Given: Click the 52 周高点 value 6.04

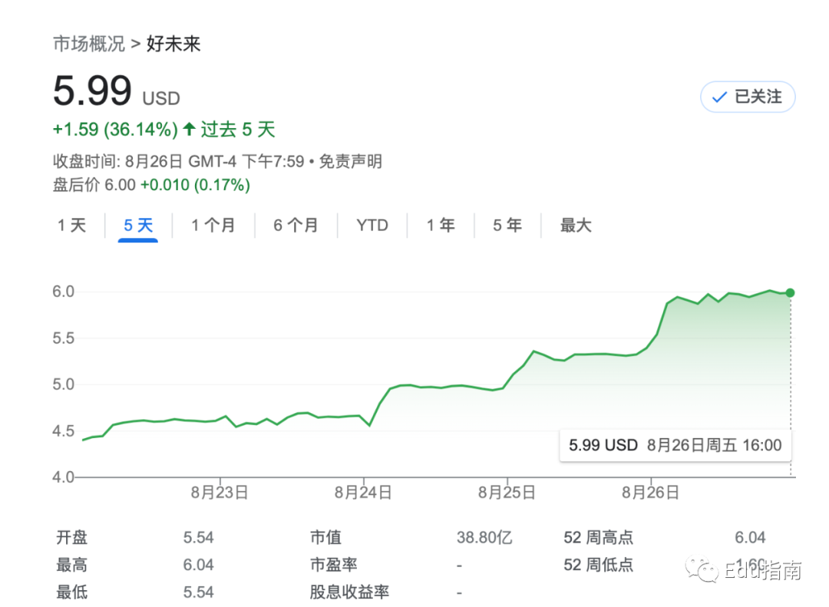Looking at the screenshot, I should click(750, 538).
